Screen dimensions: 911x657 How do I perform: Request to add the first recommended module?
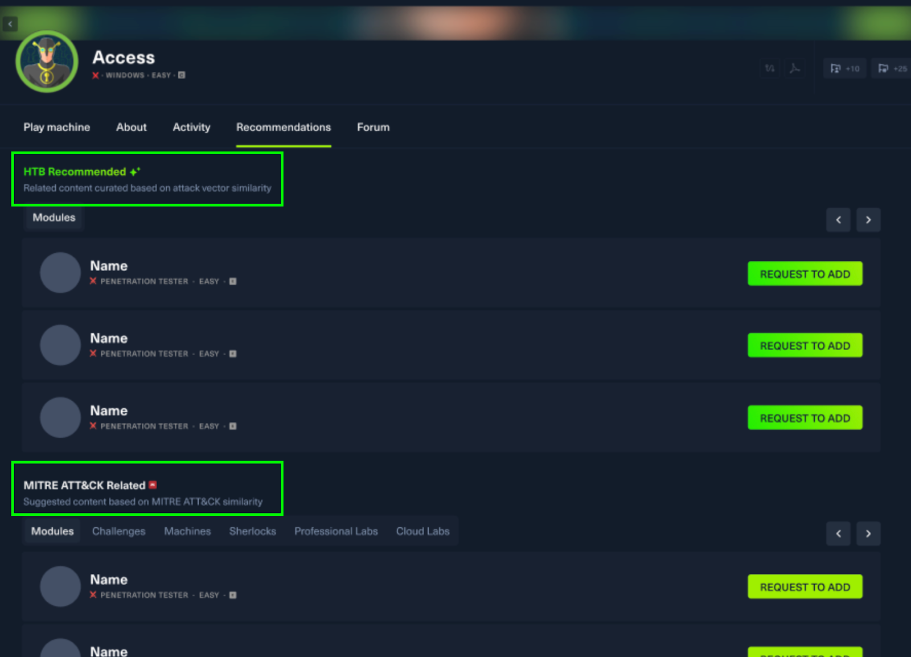[x=805, y=274]
